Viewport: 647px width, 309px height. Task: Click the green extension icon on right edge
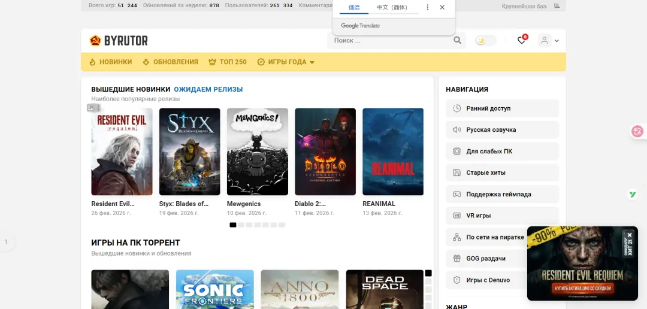point(633,194)
